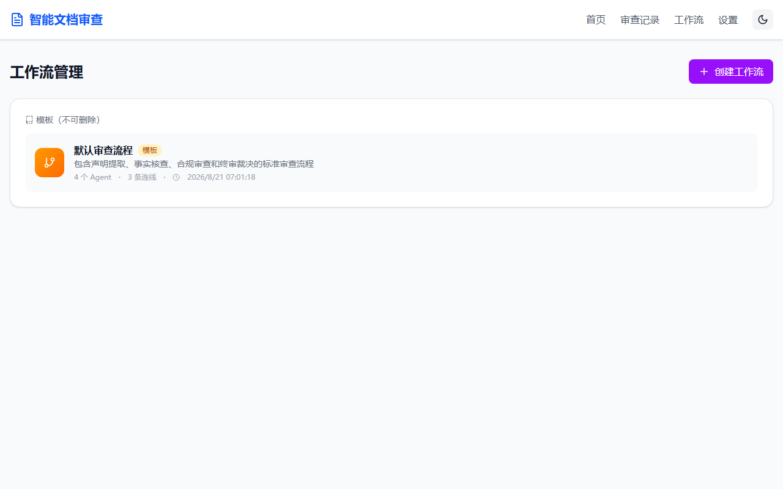Image resolution: width=783 pixels, height=489 pixels.
Task: Click the 4 个 Agent label
Action: click(x=92, y=177)
